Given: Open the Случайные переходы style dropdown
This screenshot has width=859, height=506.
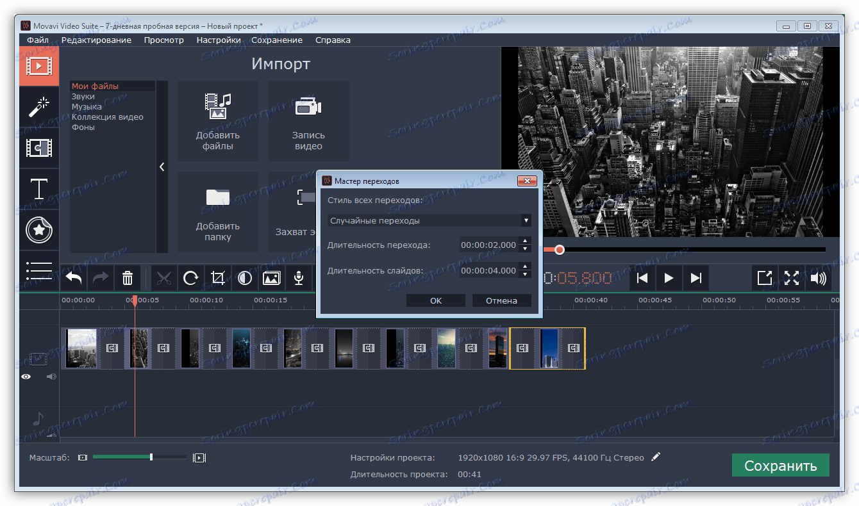Looking at the screenshot, I should tap(429, 220).
